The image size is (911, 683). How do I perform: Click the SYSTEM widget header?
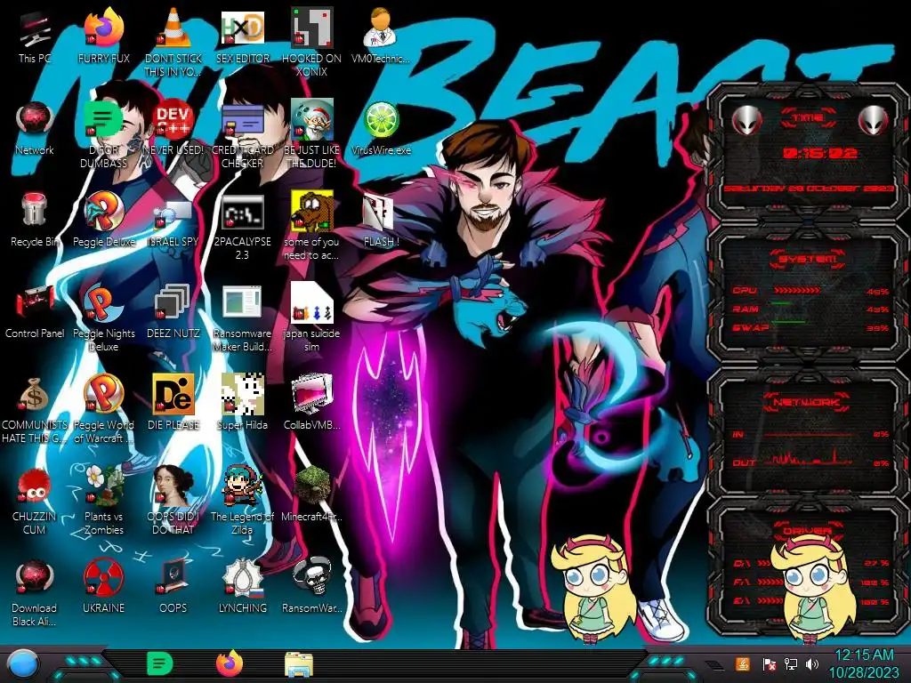(808, 259)
